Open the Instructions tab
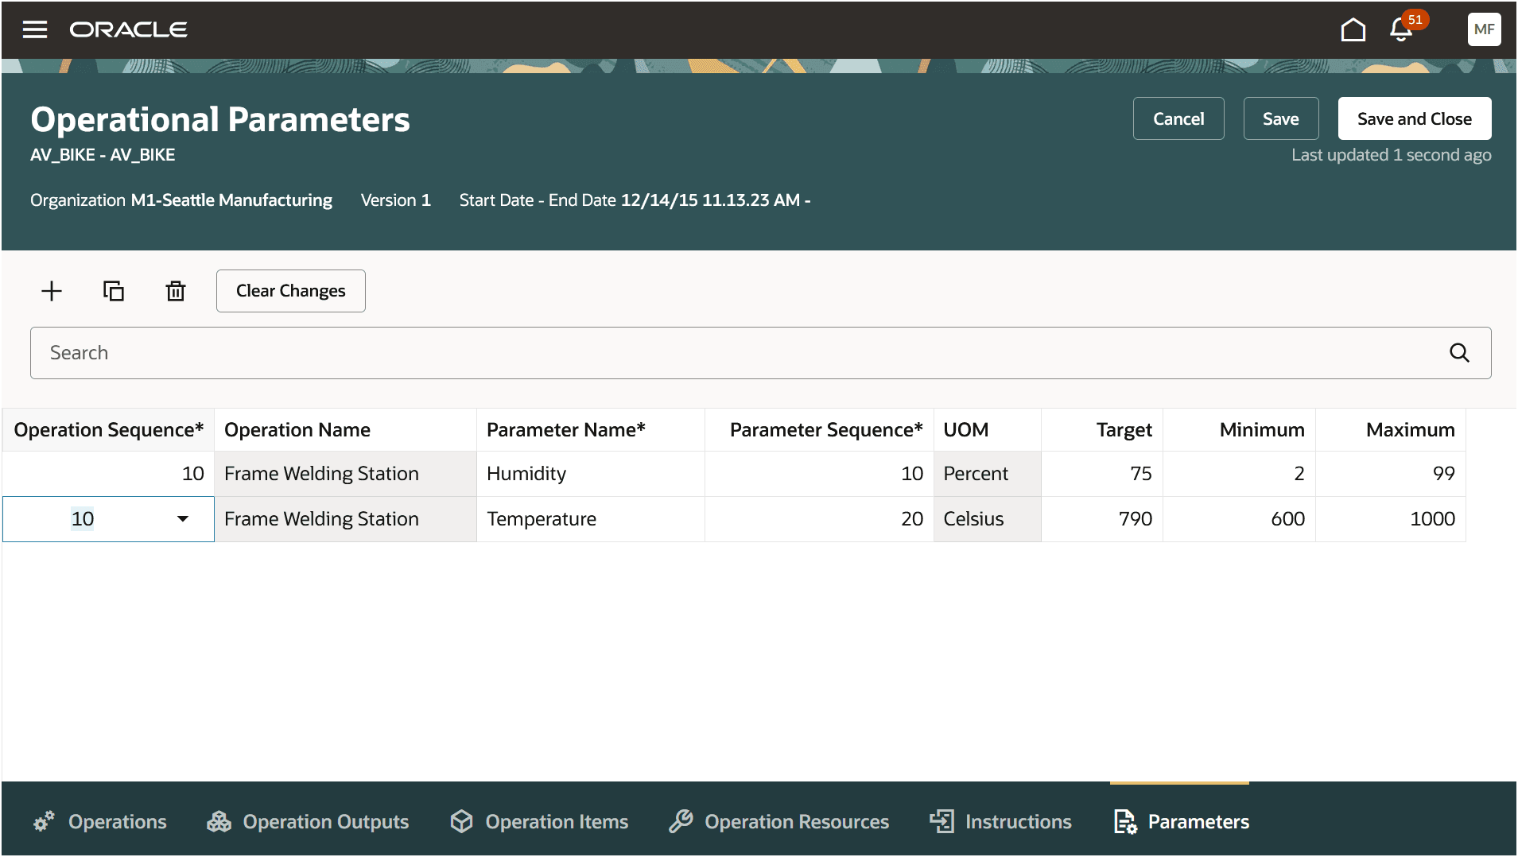1518x857 pixels. tap(942, 821)
